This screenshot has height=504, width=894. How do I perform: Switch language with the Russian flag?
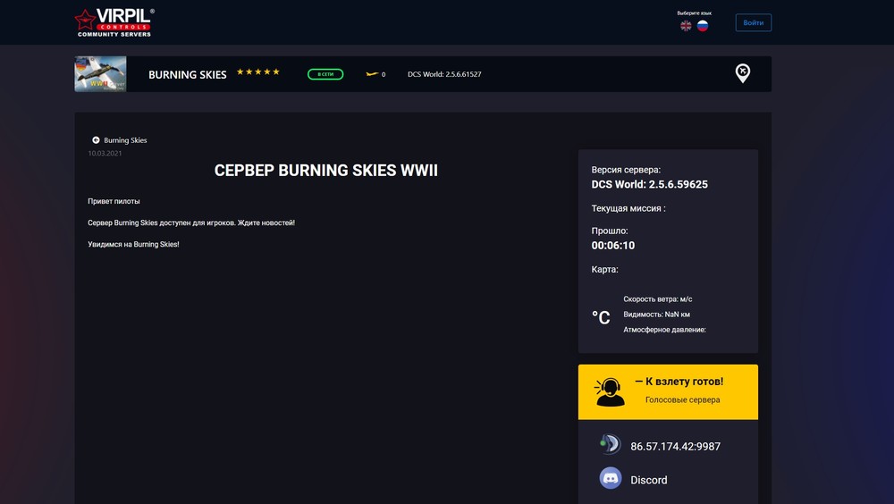click(703, 26)
